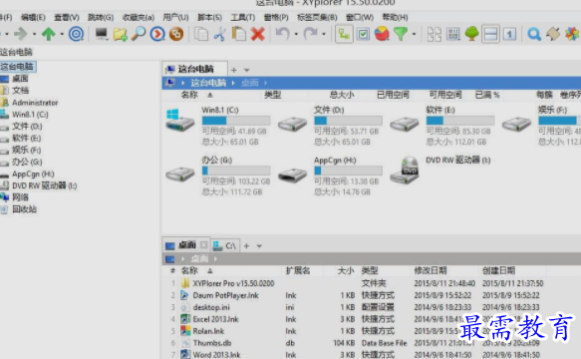581x359 pixels.
Task: Toggle the folder tree panel button
Action: (x=344, y=34)
